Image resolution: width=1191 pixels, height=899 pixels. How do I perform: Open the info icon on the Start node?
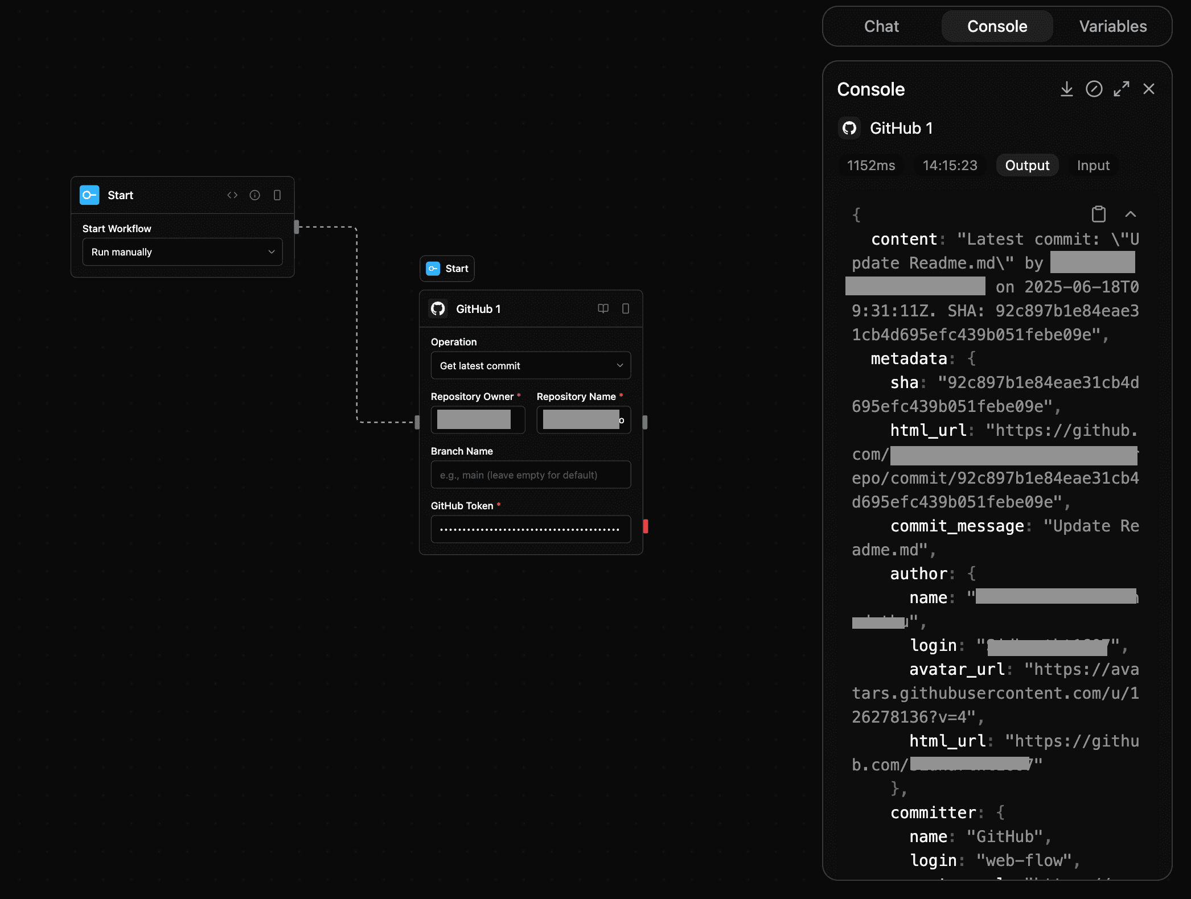(254, 195)
